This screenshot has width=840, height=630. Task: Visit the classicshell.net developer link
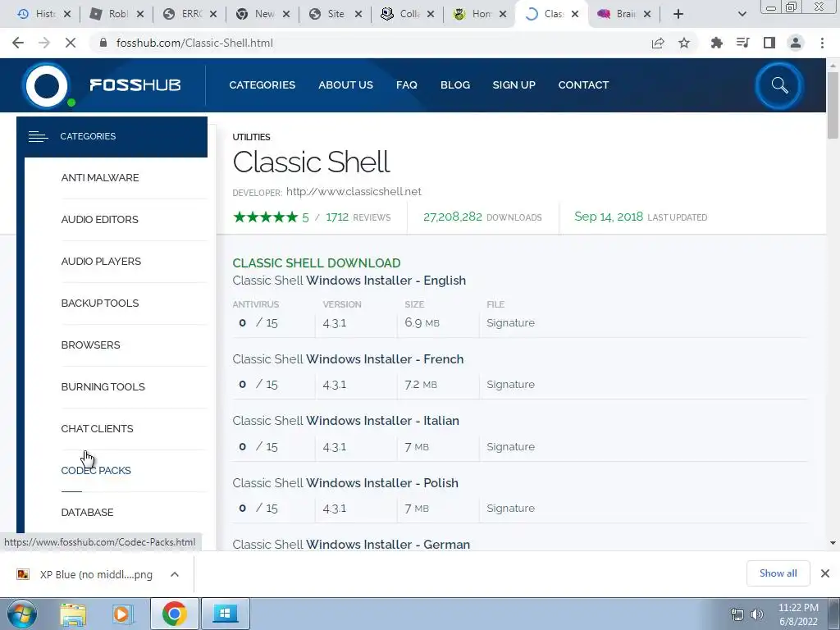coord(354,192)
